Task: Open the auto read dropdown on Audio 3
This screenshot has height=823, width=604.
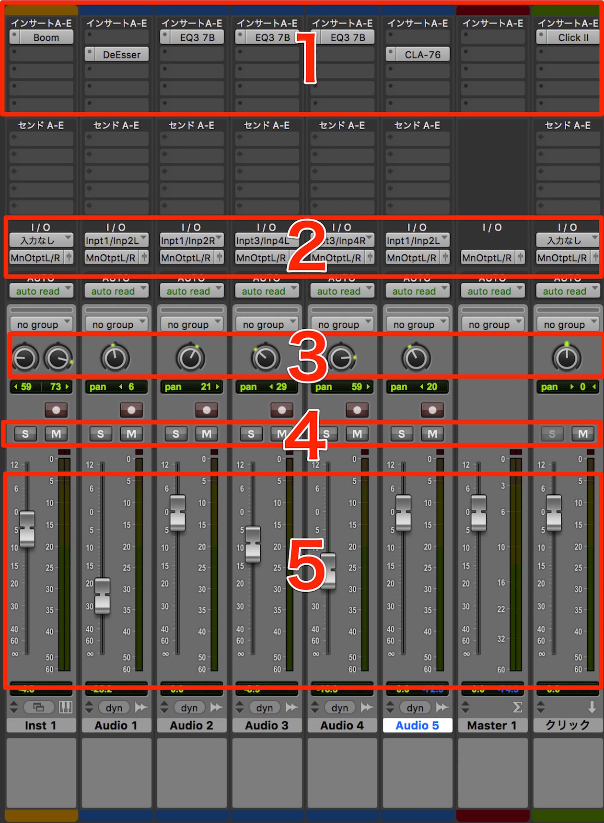Action: coord(267,291)
